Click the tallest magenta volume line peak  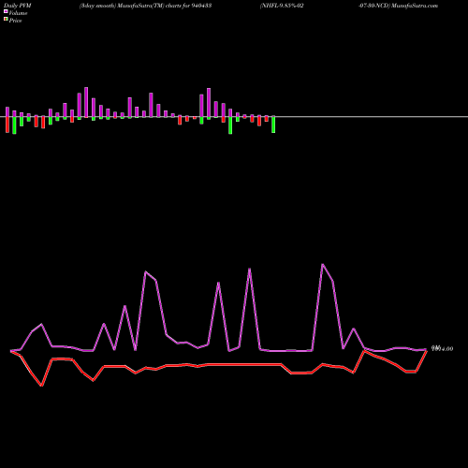point(323,265)
